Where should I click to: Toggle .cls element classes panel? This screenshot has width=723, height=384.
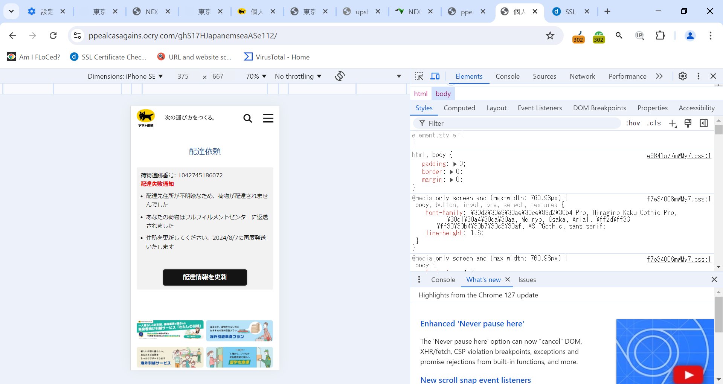[x=654, y=123]
